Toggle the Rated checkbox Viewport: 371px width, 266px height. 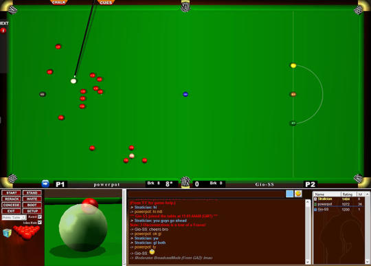40,217
